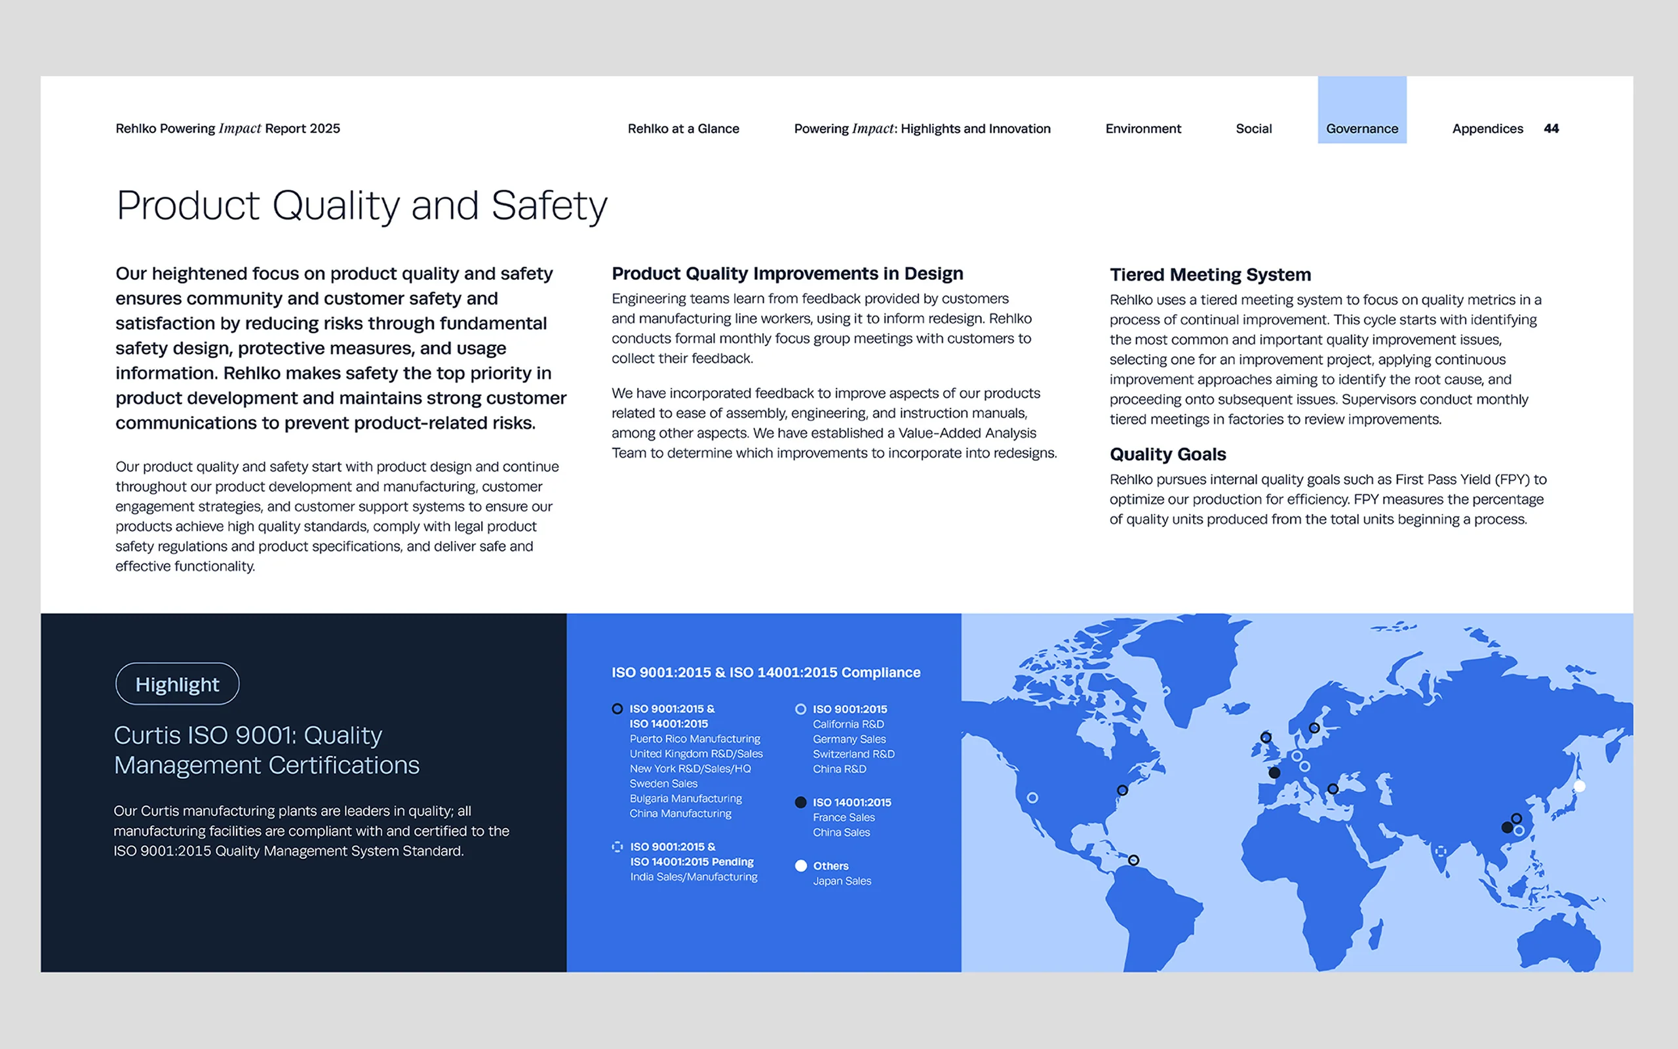Click the white Japan marker on map
The width and height of the screenshot is (1678, 1049).
pos(1580,786)
